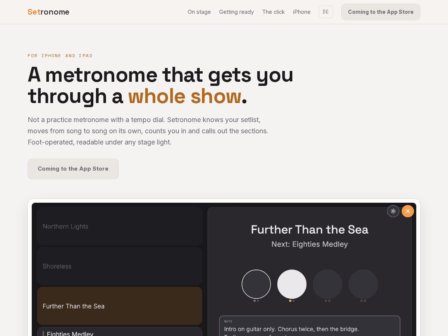Switch language with DE button
Viewport: 448px width, 336px height.
point(326,12)
